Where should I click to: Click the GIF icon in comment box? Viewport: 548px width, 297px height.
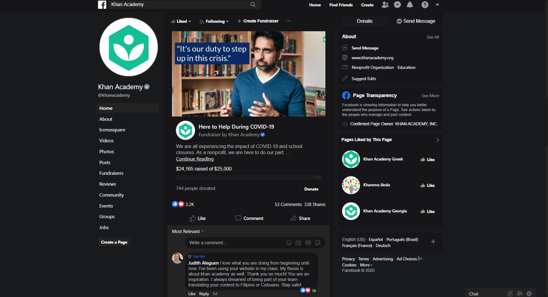308,243
